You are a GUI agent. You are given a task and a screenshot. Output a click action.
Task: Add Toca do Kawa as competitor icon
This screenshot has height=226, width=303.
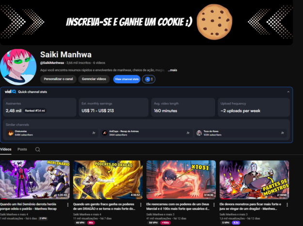[282, 133]
